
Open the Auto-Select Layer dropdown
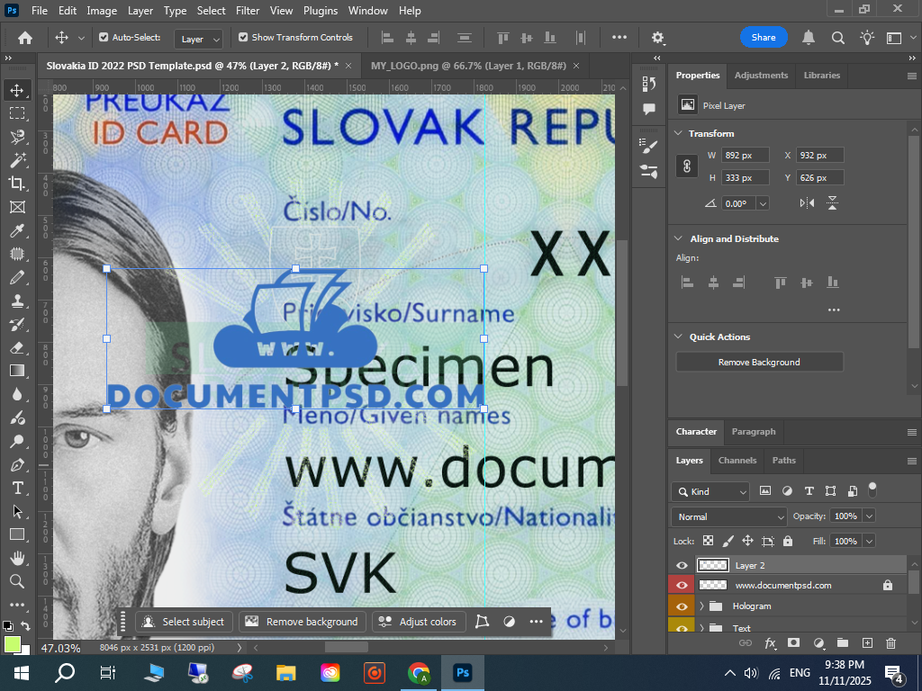point(200,39)
